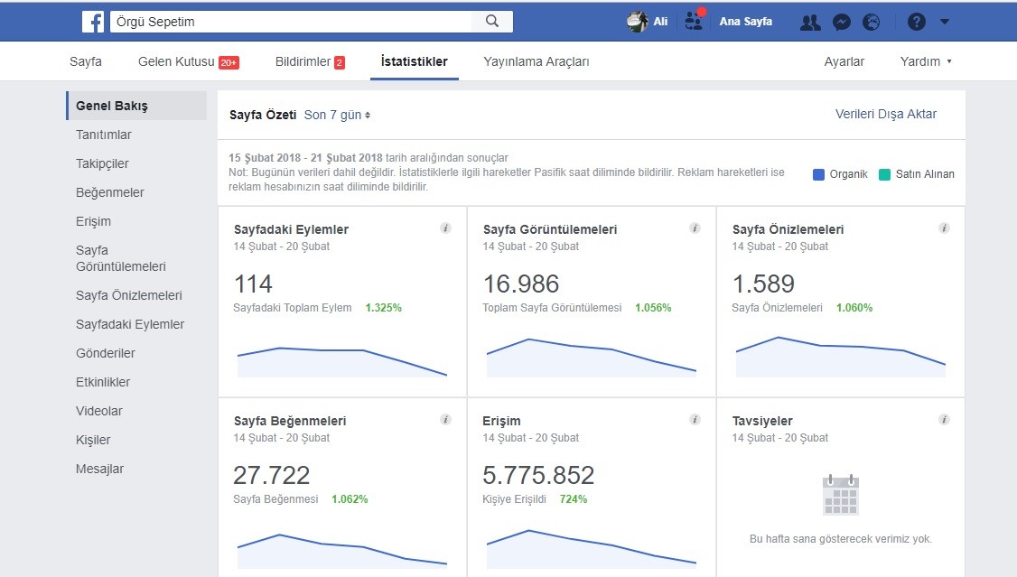Select Beğenmeler in the left sidebar
Screen dimensions: 1017x577
pyautogui.click(x=109, y=192)
